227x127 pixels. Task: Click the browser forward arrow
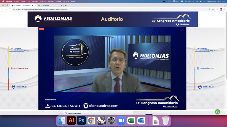[x=6, y=9]
